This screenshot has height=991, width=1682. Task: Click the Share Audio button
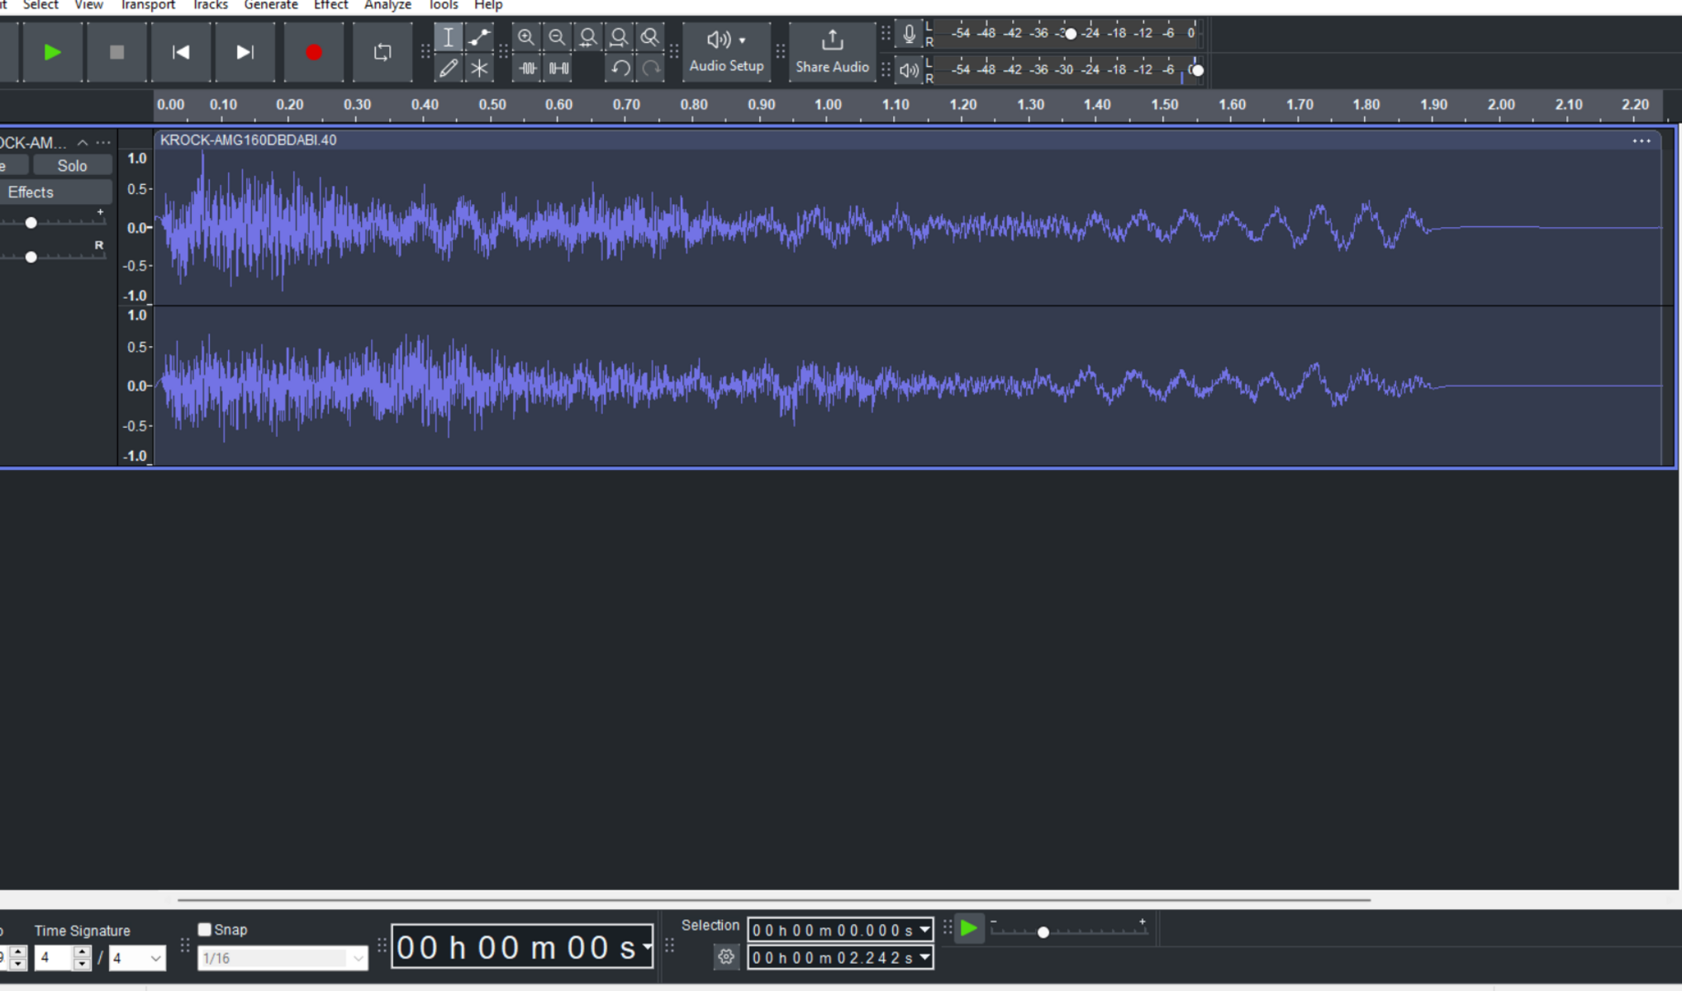click(x=832, y=52)
